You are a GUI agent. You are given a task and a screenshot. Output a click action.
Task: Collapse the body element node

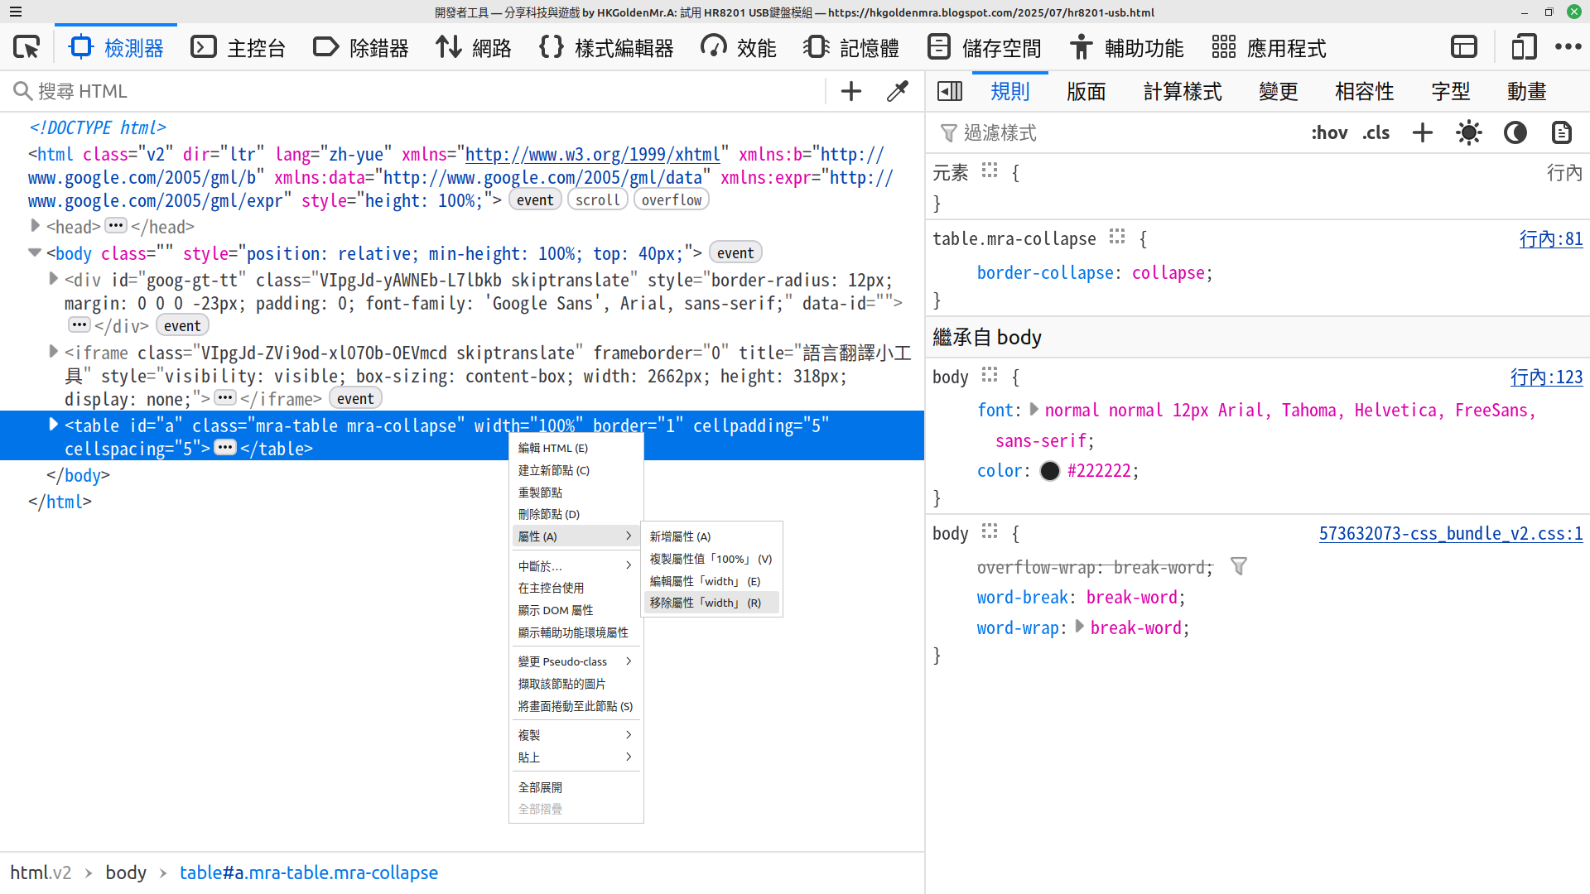click(x=35, y=252)
